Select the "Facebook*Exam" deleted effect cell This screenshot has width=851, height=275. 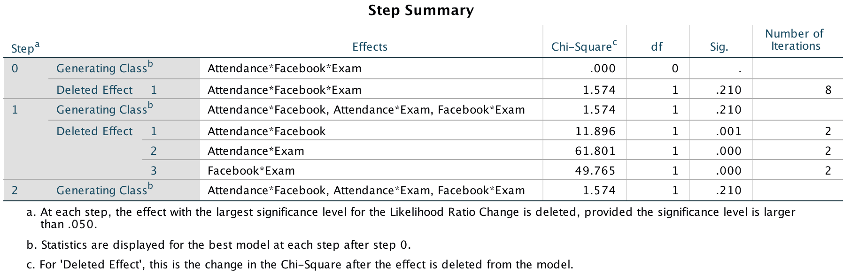tap(251, 171)
